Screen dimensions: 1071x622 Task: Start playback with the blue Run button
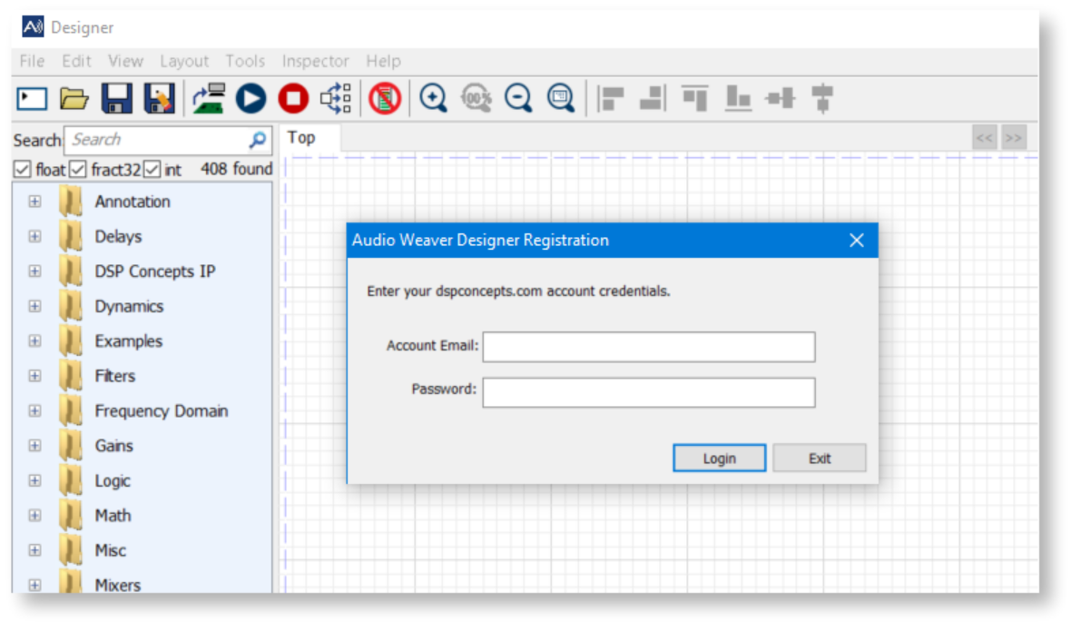click(251, 98)
